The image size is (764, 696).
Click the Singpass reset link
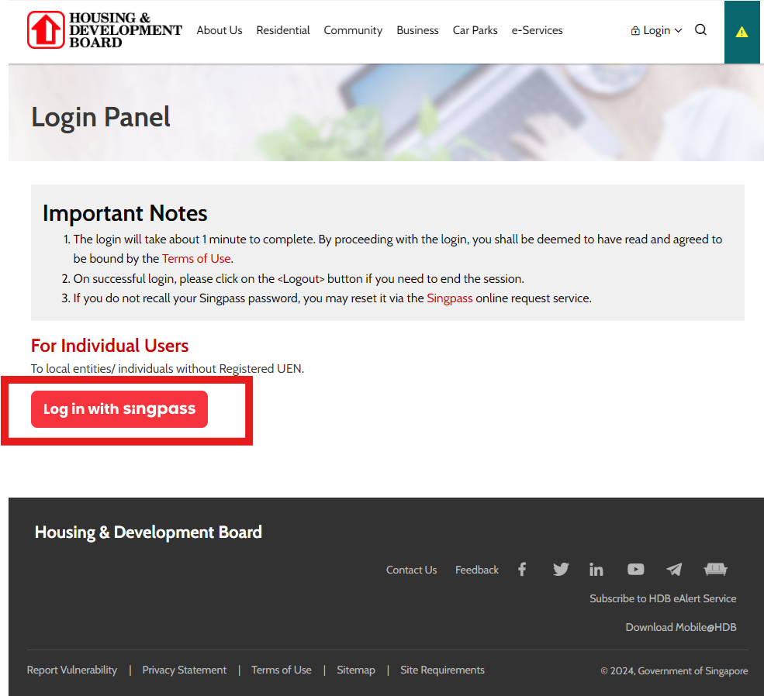[x=449, y=298]
